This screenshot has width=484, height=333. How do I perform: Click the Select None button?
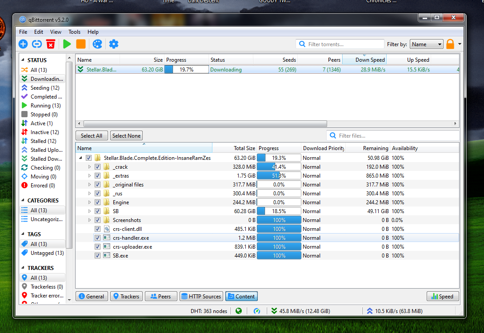tap(126, 136)
